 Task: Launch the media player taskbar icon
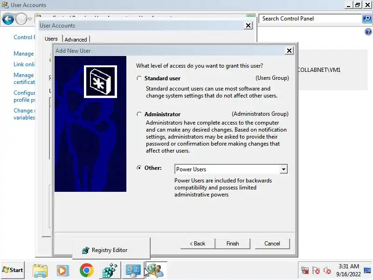tap(62, 271)
